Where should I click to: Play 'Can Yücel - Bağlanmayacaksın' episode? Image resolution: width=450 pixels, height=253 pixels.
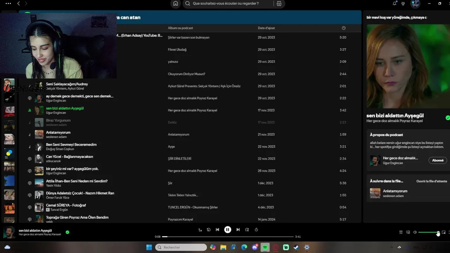point(70,157)
